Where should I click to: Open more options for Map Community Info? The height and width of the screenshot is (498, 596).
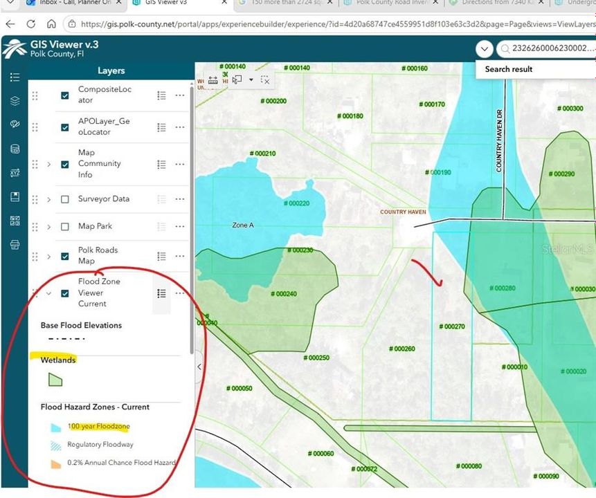click(180, 164)
